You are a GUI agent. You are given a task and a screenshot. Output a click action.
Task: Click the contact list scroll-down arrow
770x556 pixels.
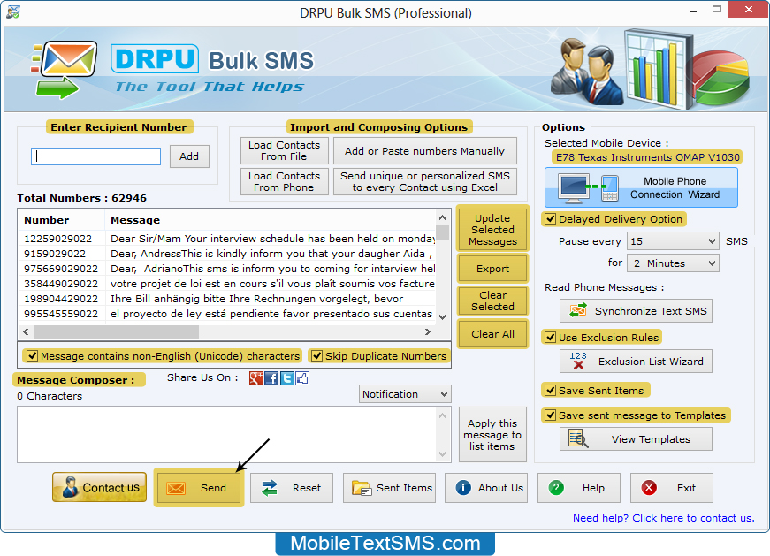pyautogui.click(x=442, y=316)
